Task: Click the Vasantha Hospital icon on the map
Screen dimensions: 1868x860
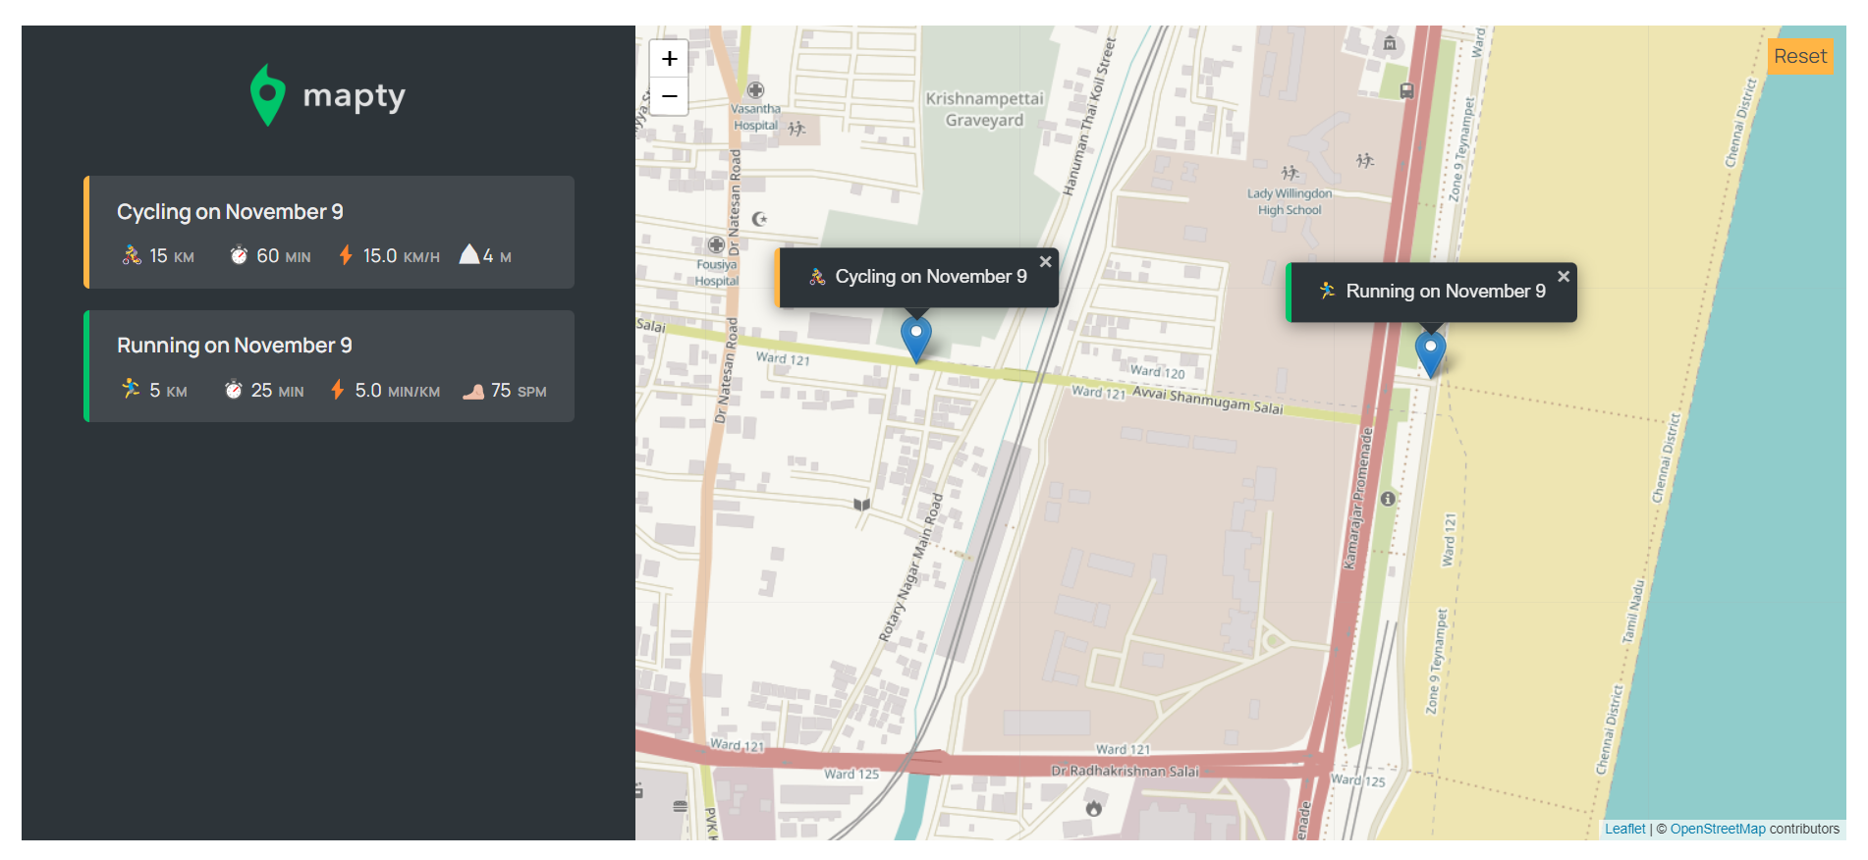Action: (756, 90)
